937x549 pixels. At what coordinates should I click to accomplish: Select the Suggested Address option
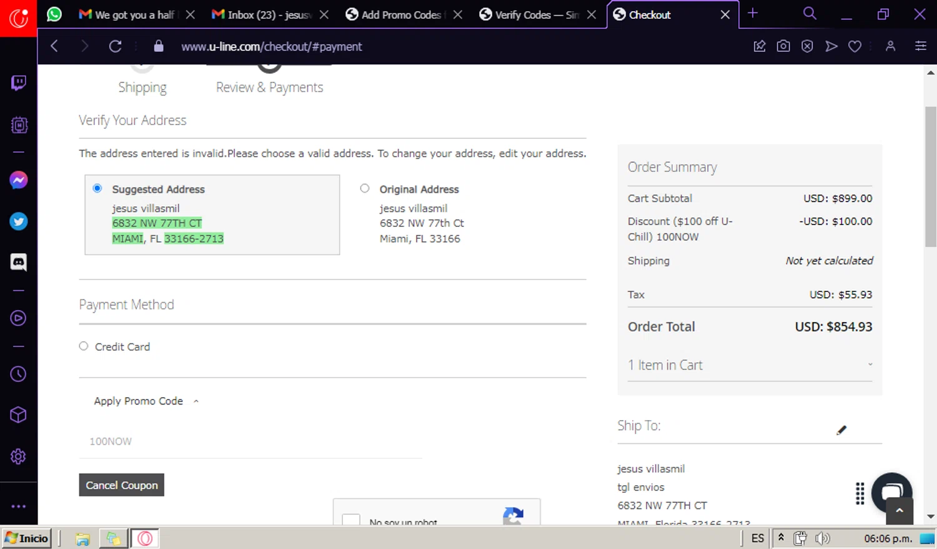(x=97, y=188)
